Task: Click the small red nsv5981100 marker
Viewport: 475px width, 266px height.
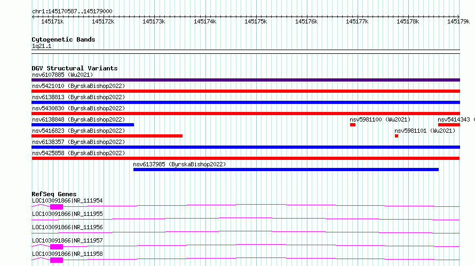Action: 353,125
